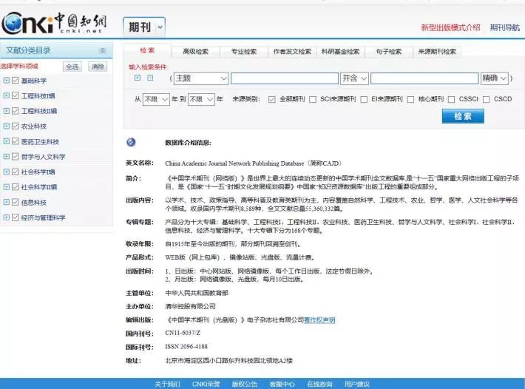This screenshot has height=389, width=525.
Task: Click the 全选 button
Action: (72, 67)
